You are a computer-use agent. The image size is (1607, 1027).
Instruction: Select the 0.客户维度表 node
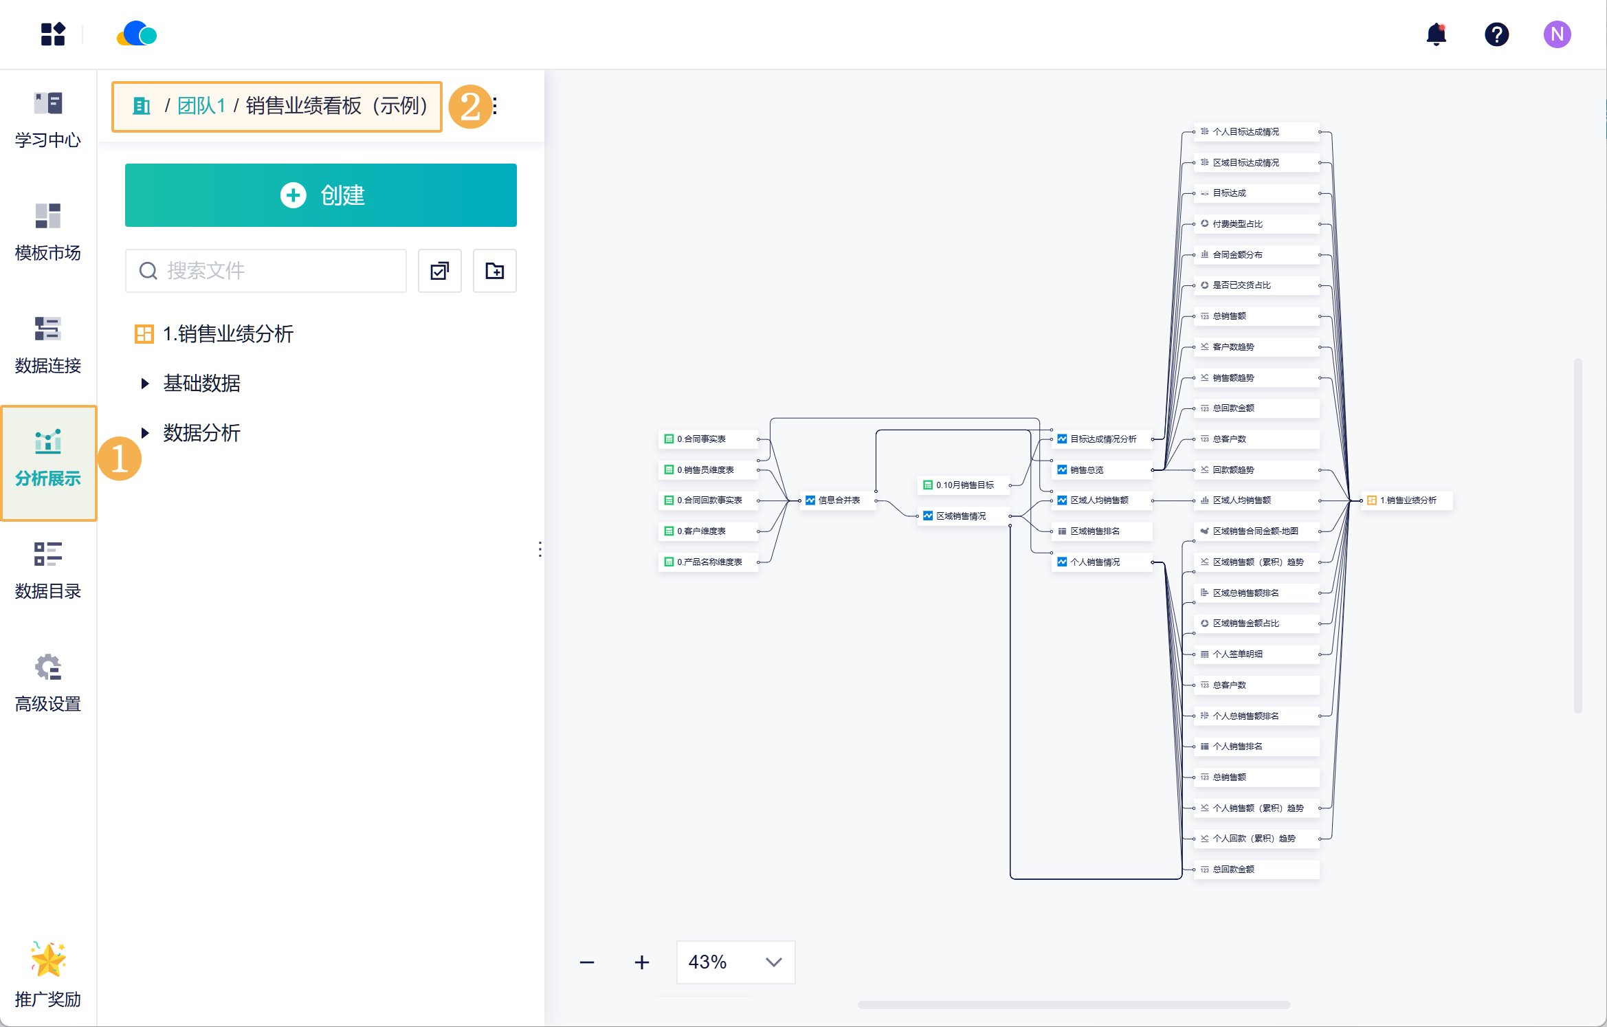(708, 531)
